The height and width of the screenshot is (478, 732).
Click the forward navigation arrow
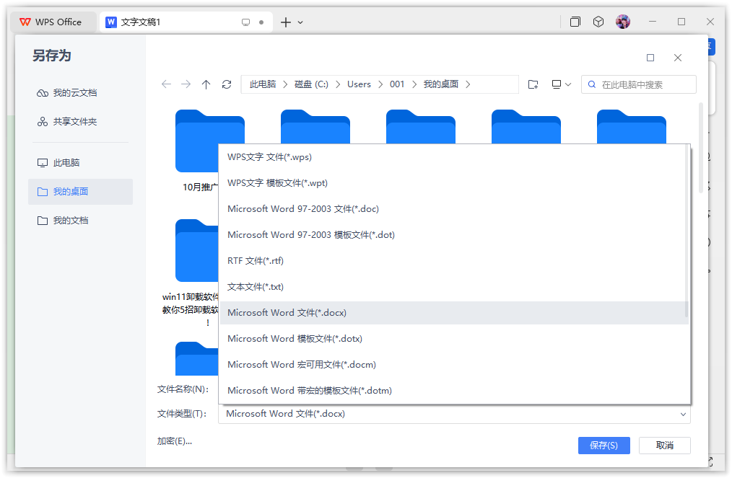pyautogui.click(x=186, y=84)
